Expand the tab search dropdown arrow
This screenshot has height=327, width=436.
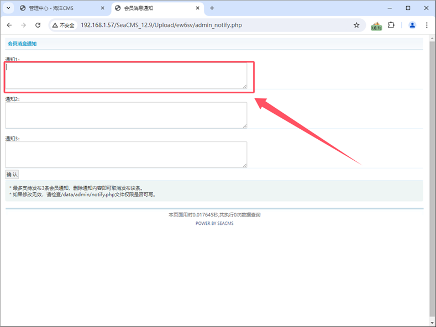(x=8, y=8)
